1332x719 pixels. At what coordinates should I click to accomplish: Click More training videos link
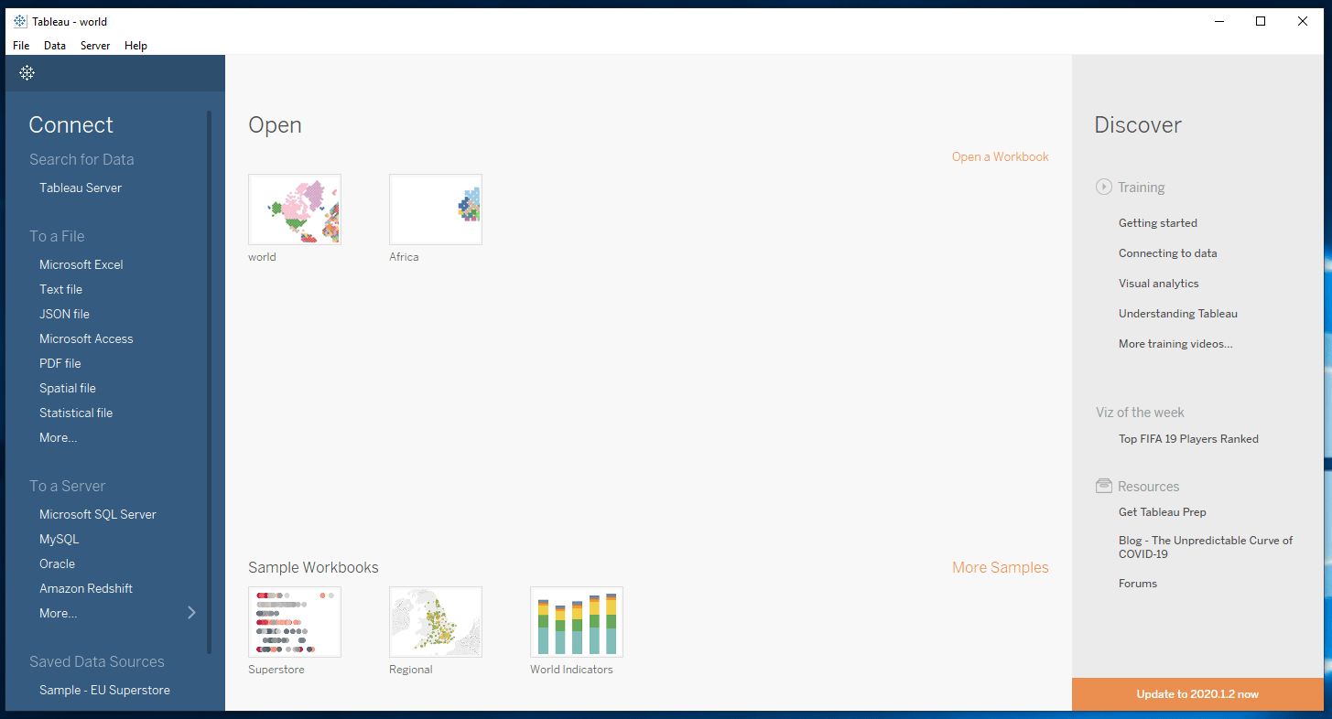pyautogui.click(x=1175, y=343)
